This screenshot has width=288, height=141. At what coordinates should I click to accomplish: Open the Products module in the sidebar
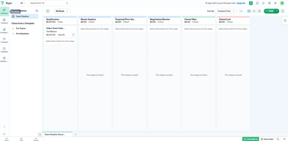pyautogui.click(x=4, y=40)
